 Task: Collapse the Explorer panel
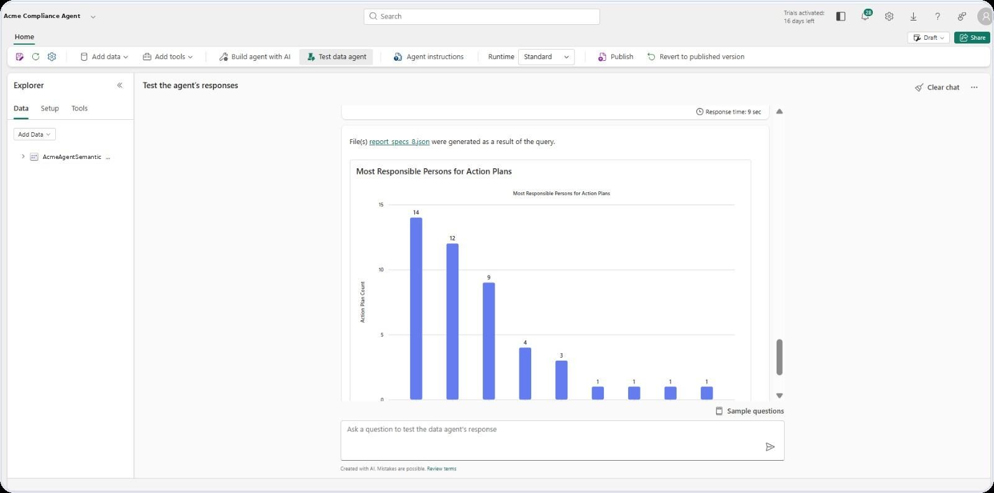click(x=120, y=85)
